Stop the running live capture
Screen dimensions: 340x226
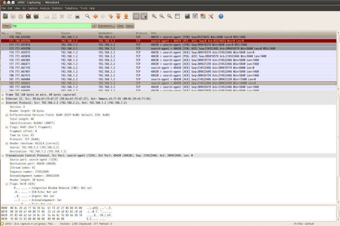(x=28, y=16)
